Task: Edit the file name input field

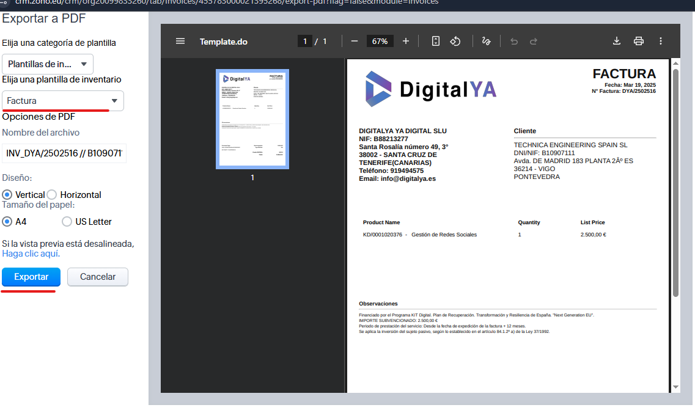Action: [64, 153]
